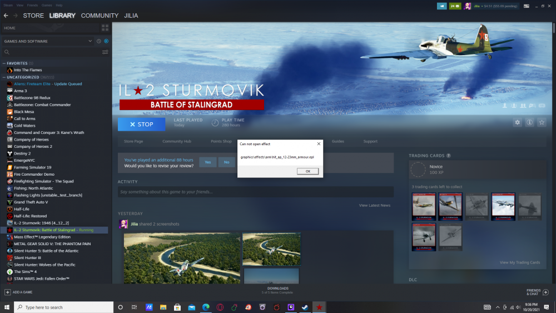Screen dimensions: 556x313
Task: Go to the STORE tab
Action: click(33, 16)
